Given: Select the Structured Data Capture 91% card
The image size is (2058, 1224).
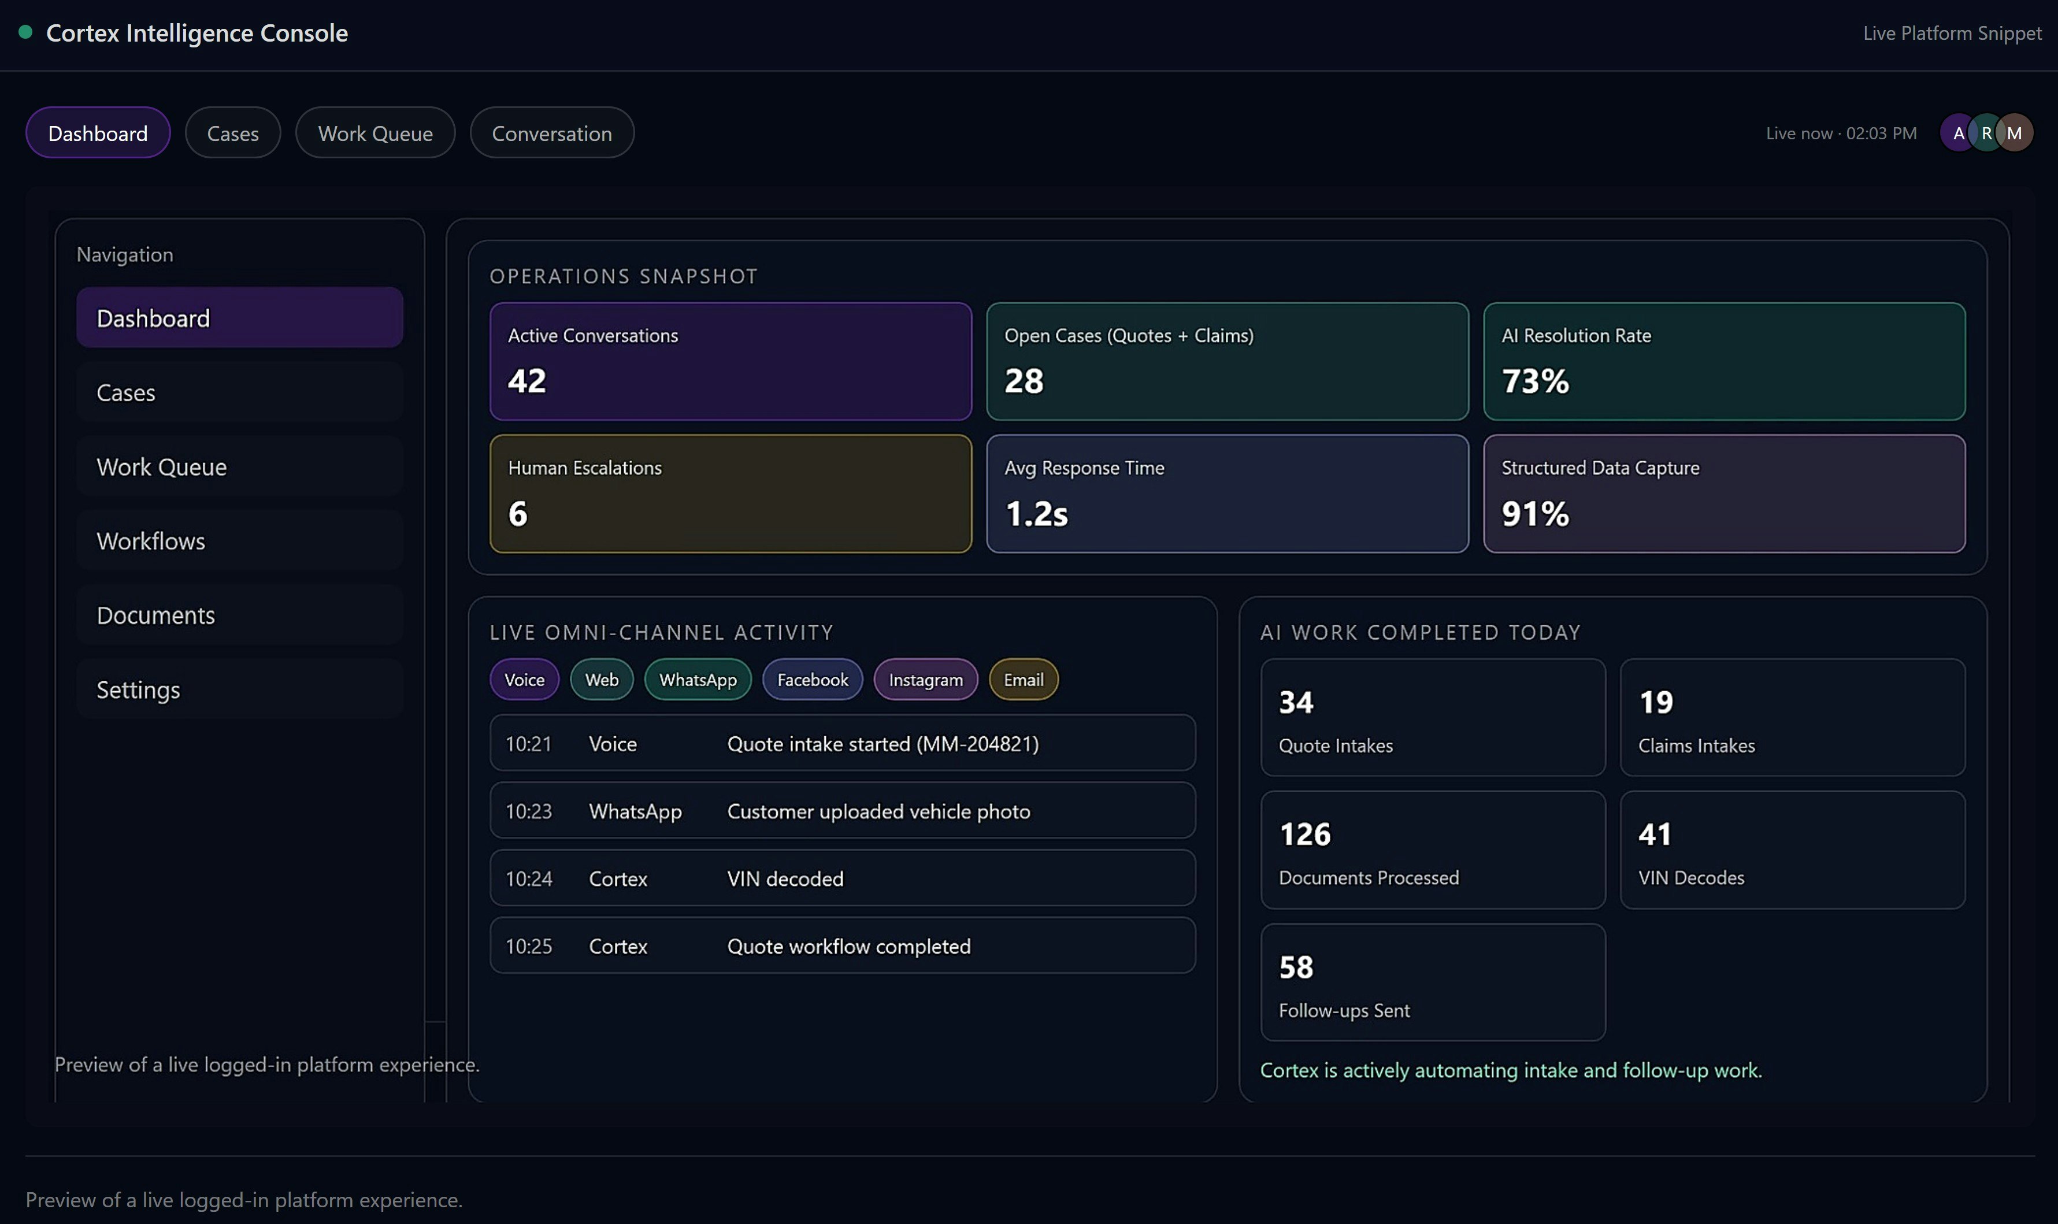Looking at the screenshot, I should point(1724,493).
